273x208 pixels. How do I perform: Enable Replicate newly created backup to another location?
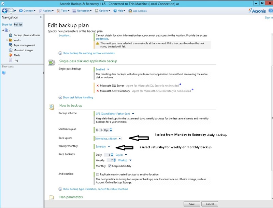point(99,174)
